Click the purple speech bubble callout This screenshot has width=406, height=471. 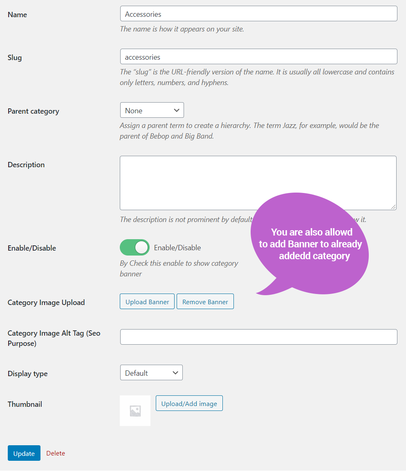pyautogui.click(x=310, y=243)
